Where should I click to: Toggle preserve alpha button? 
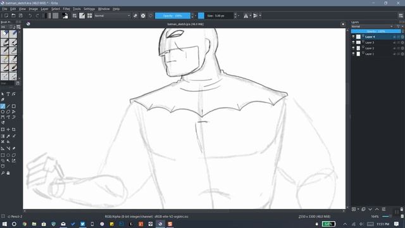pyautogui.click(x=143, y=16)
